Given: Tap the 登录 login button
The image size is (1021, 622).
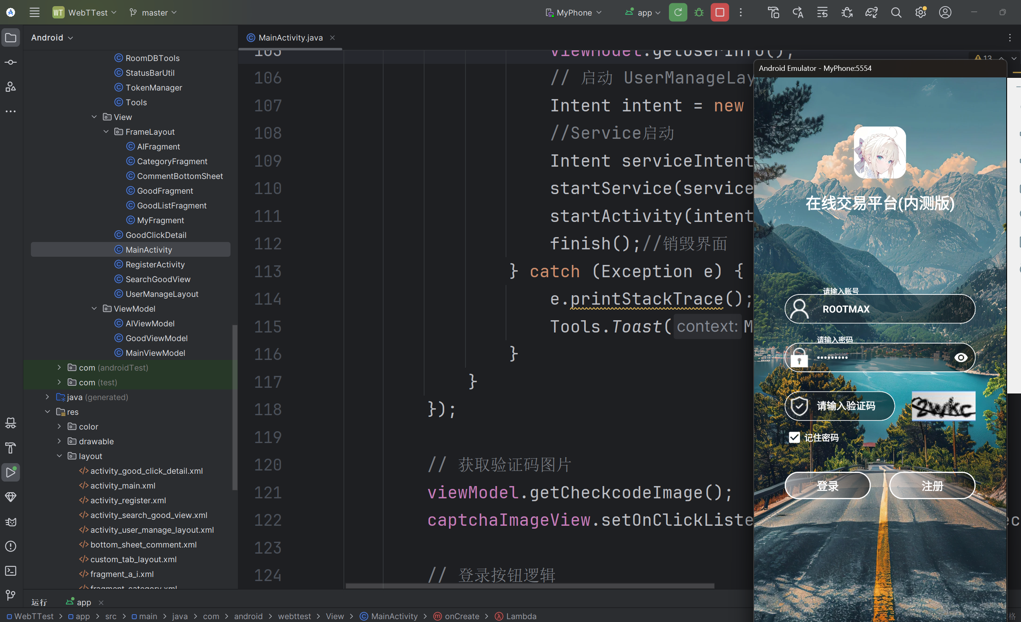Looking at the screenshot, I should click(x=827, y=485).
